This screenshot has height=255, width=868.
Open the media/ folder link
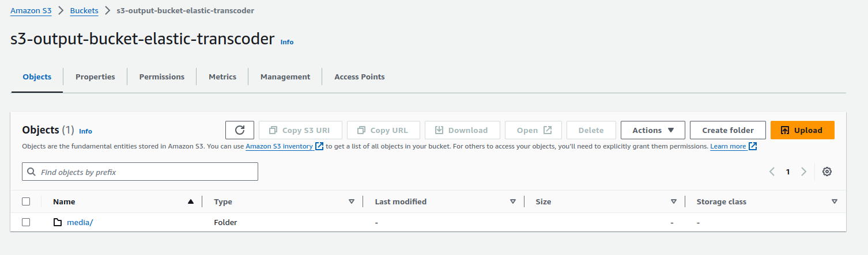(x=80, y=222)
